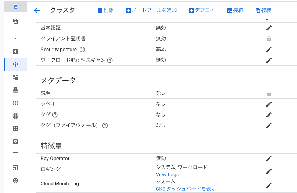This screenshot has height=193, width=297.
Task: Edit the 基本認証 setting with pencil icon
Action: [269, 28]
